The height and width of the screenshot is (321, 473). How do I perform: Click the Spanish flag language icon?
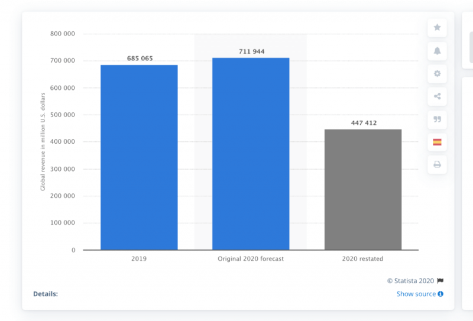coord(437,142)
